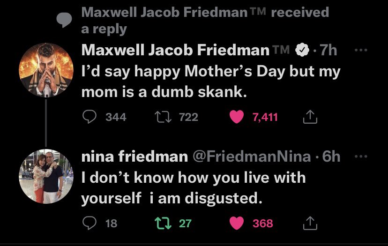Image resolution: width=388 pixels, height=246 pixels.
Task: Open more options on nina friedman's reply
Action: (x=361, y=156)
